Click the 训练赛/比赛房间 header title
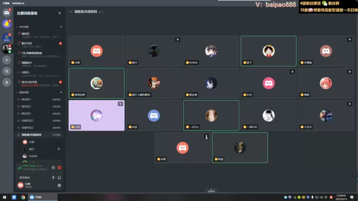Image resolution: width=358 pixels, height=201 pixels. point(85,12)
